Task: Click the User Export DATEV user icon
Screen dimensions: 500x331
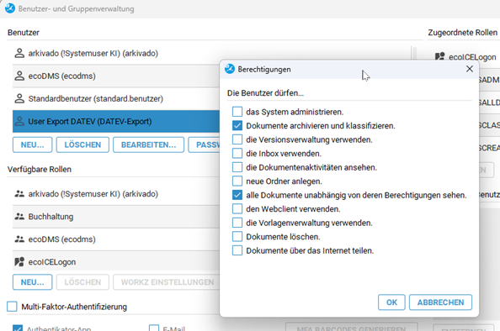Action: (x=19, y=121)
